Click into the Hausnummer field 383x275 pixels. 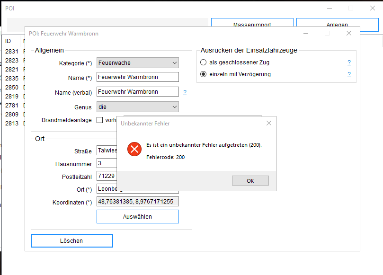click(x=107, y=163)
